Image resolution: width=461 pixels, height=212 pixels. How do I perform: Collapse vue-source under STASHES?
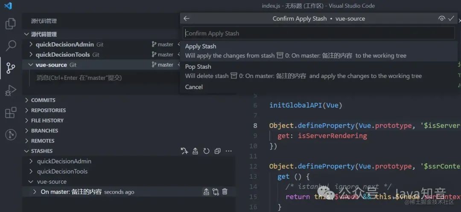coord(31,181)
